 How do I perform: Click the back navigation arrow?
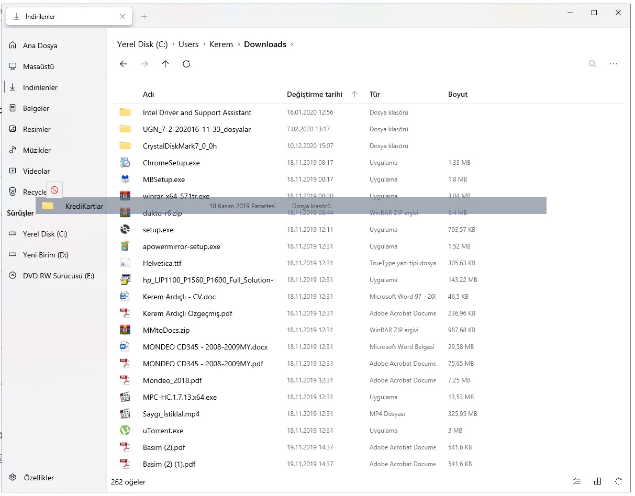[124, 64]
